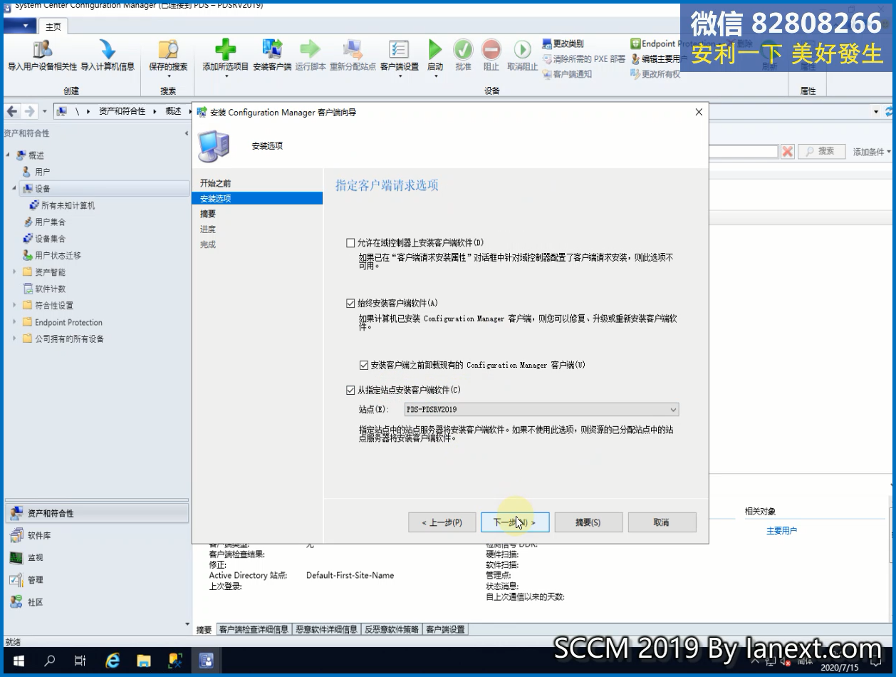
Task: Open Internet Explorer from taskbar
Action: (113, 661)
